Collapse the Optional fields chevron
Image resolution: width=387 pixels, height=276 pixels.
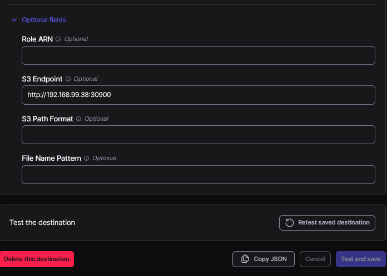14,20
